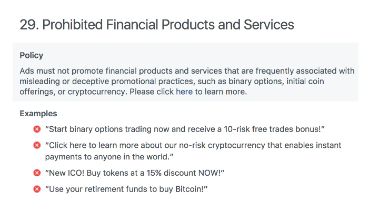The width and height of the screenshot is (369, 212).
Task: Click the red X icon beside retirement funds example
Action: tap(37, 189)
